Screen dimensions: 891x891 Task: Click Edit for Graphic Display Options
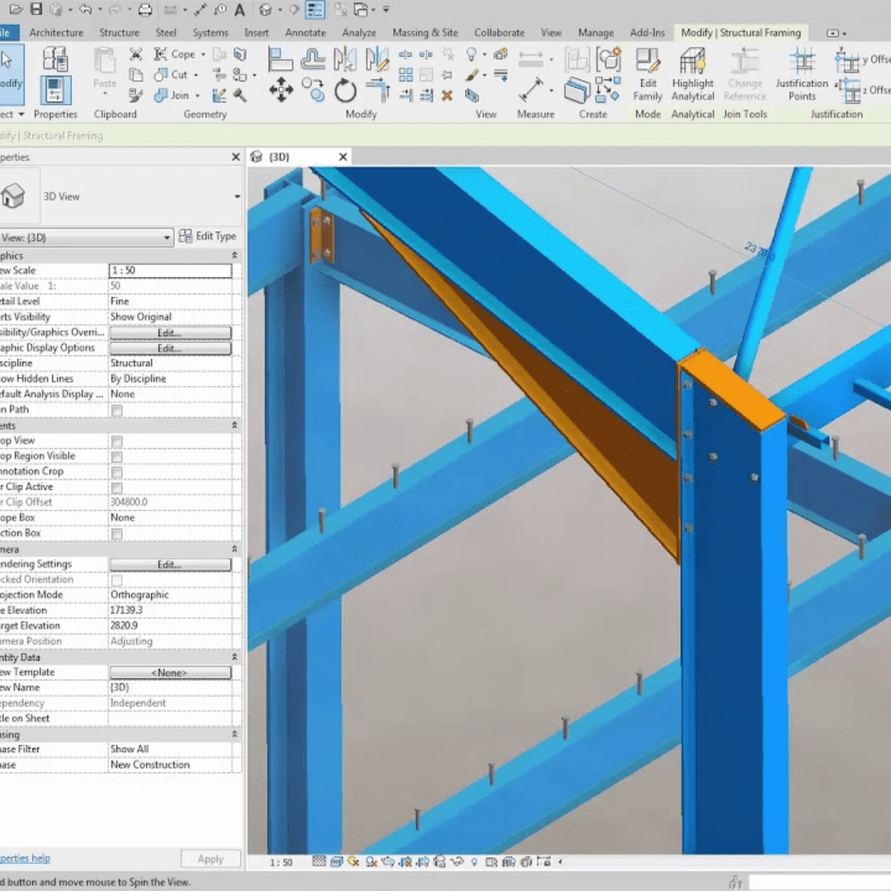(170, 348)
